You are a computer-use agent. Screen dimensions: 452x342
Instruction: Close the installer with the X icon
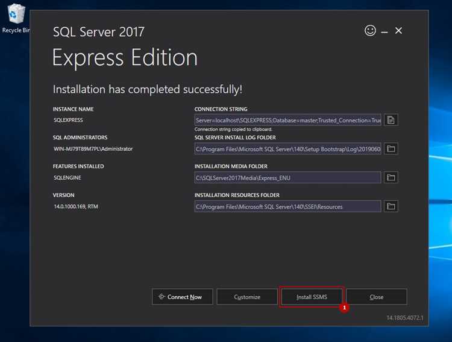[x=399, y=31]
